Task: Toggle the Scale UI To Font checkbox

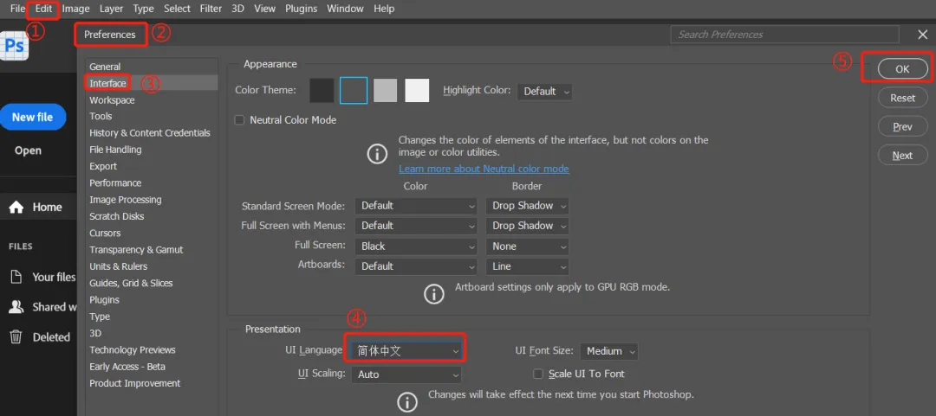Action: pos(538,374)
